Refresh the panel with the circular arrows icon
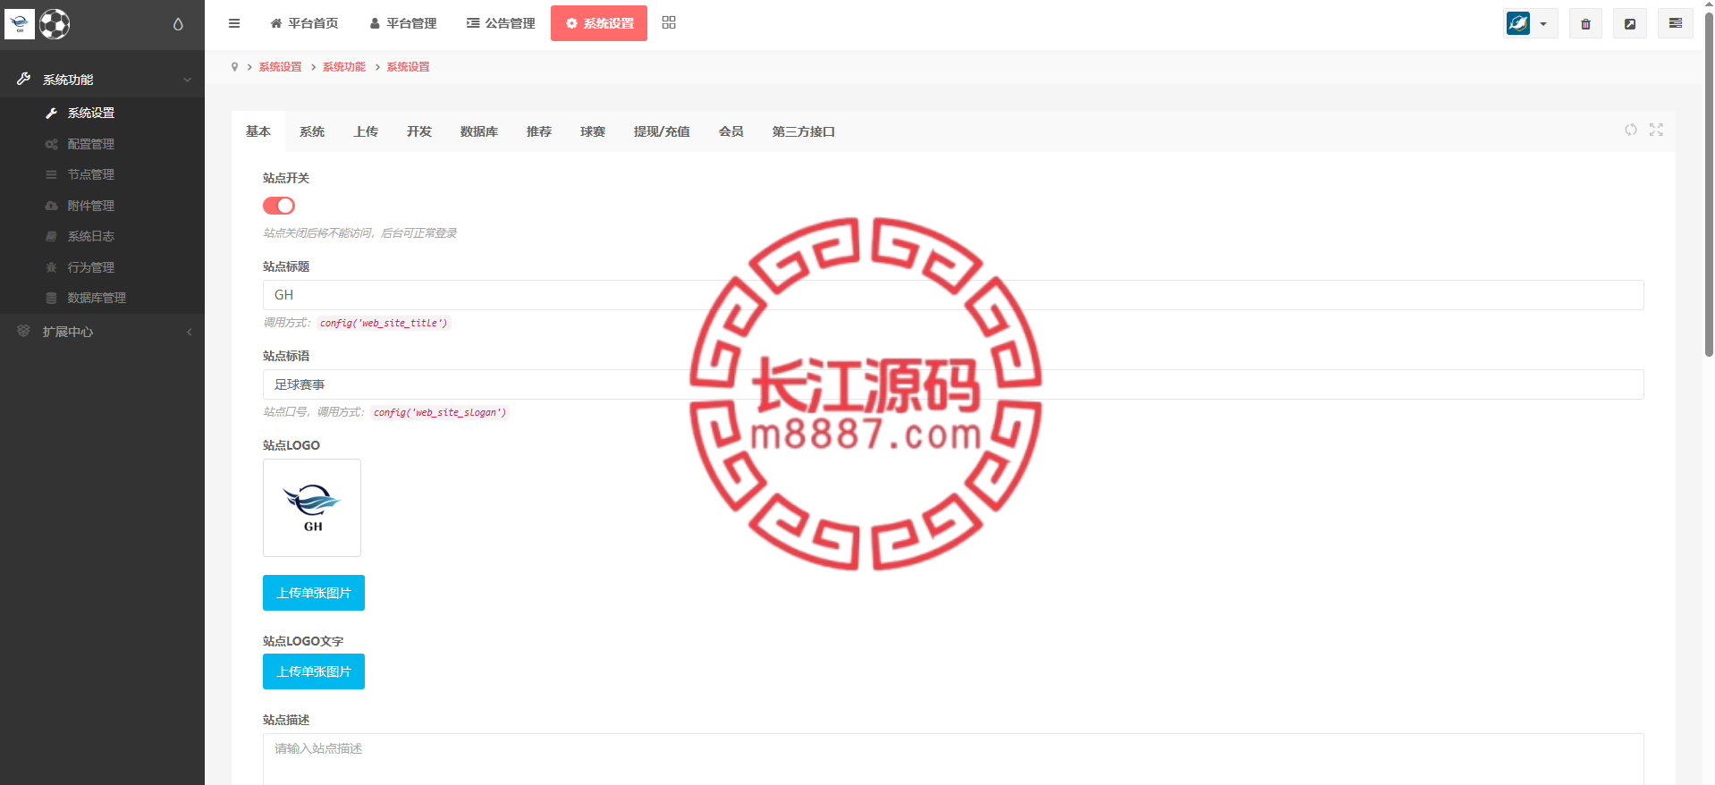Image resolution: width=1715 pixels, height=785 pixels. coord(1631,130)
